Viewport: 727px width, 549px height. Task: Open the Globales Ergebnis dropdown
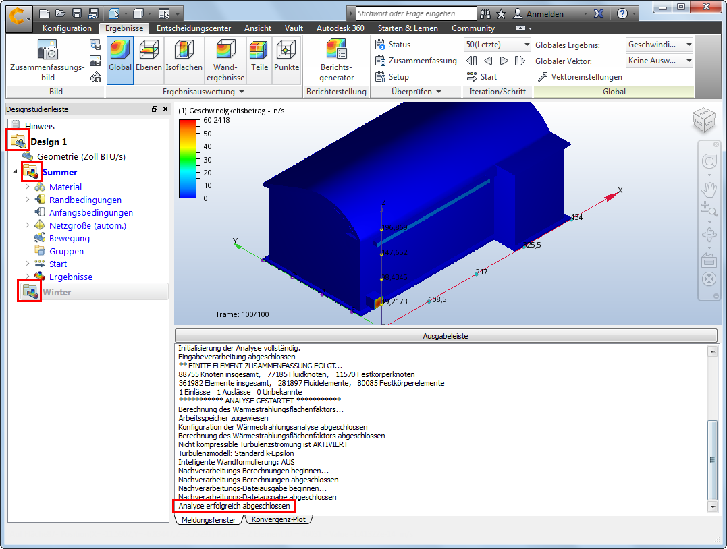tap(659, 45)
